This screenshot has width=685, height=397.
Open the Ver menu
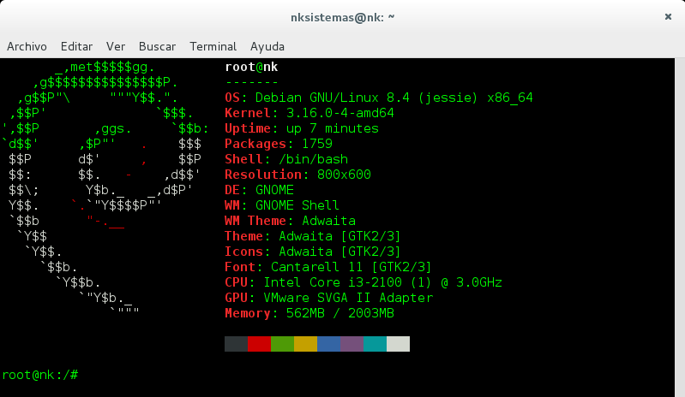[x=116, y=46]
